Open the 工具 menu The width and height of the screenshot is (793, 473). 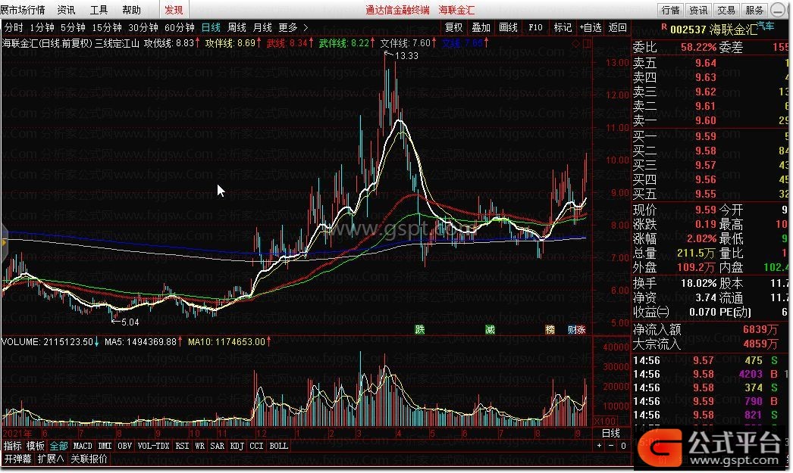(x=99, y=10)
